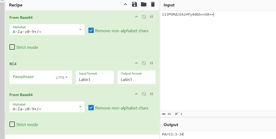Disable the first From Base64 operation
The image size is (276, 139).
pyautogui.click(x=144, y=17)
